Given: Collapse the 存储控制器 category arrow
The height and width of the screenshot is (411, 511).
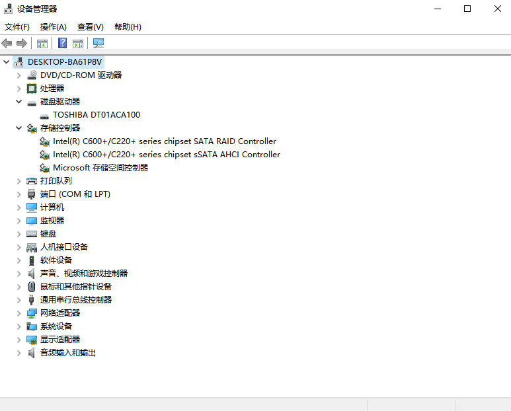Looking at the screenshot, I should tap(19, 128).
